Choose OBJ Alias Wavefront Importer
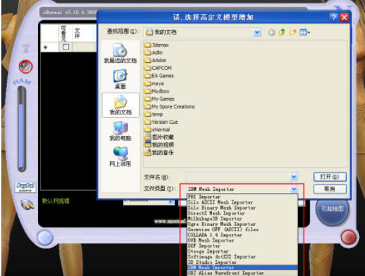 (242, 273)
